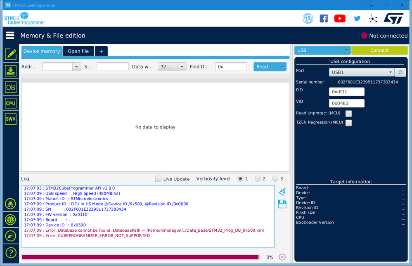Image resolution: width=412 pixels, height=266 pixels.
Task: Click the Size input field
Action: click(113, 67)
